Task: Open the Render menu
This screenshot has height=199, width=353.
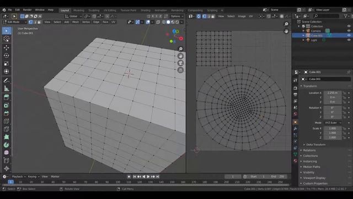Action: [27, 10]
